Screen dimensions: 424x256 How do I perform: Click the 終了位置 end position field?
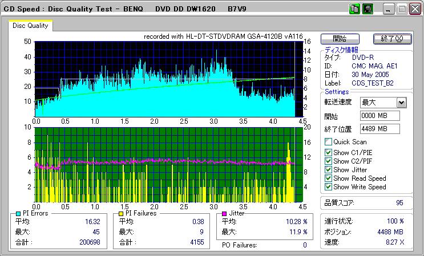tap(379, 129)
